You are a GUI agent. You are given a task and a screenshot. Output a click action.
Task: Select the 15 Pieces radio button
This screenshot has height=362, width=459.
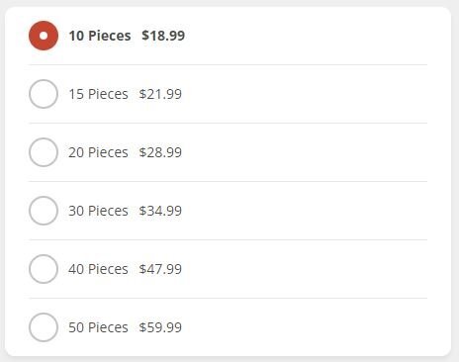click(44, 94)
